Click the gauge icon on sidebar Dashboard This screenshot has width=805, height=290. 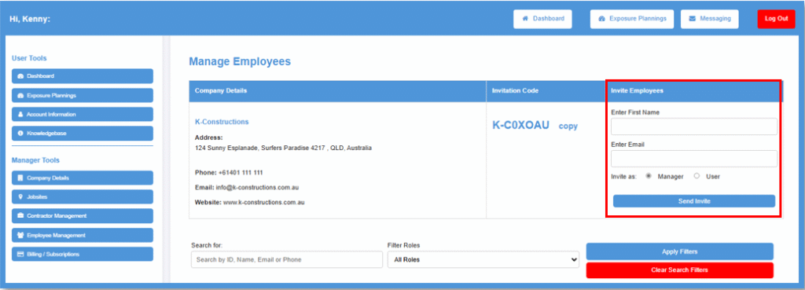[20, 76]
